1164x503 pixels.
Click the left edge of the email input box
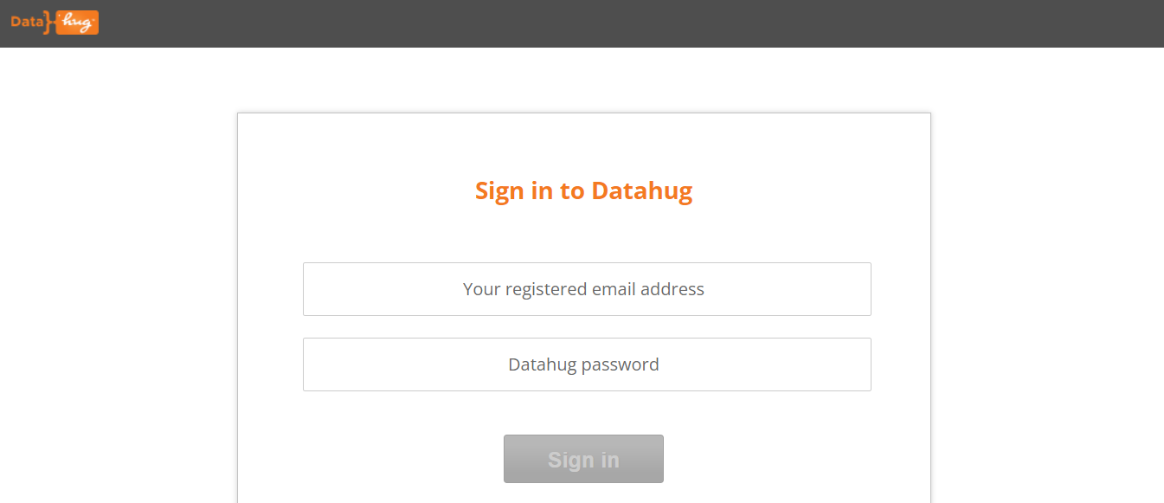pyautogui.click(x=306, y=289)
